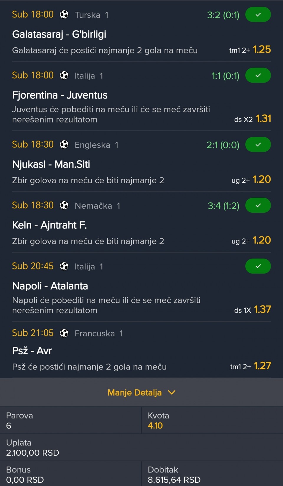Viewport: 283px width, 486px height.
Task: Open the Psž - Avr match
Action: click(x=32, y=351)
